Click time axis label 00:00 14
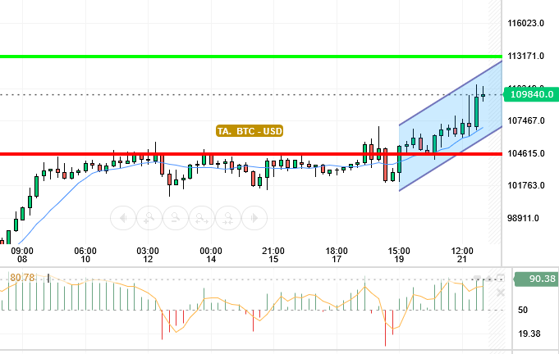 pos(211,255)
